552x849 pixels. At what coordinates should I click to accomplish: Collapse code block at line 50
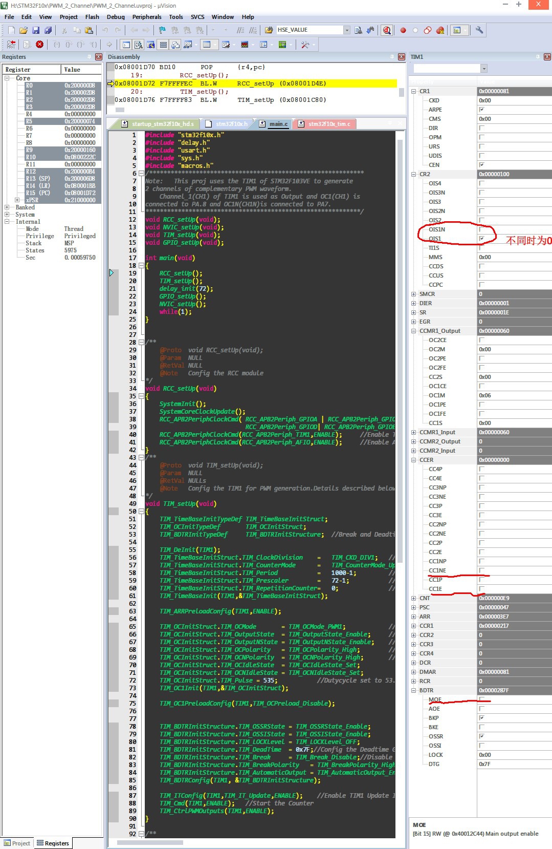click(x=141, y=512)
